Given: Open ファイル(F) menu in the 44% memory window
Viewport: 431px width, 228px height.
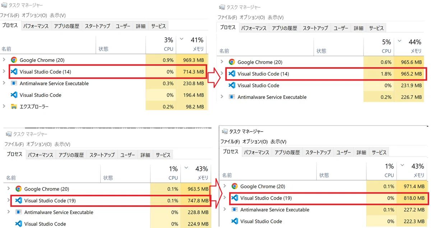Looking at the screenshot, I should click(x=227, y=17).
